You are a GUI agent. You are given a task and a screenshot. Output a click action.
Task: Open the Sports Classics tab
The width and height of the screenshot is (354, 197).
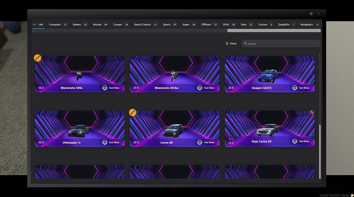146,24
